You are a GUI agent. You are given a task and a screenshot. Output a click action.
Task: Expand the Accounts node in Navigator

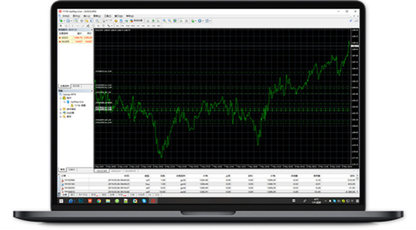(x=61, y=98)
